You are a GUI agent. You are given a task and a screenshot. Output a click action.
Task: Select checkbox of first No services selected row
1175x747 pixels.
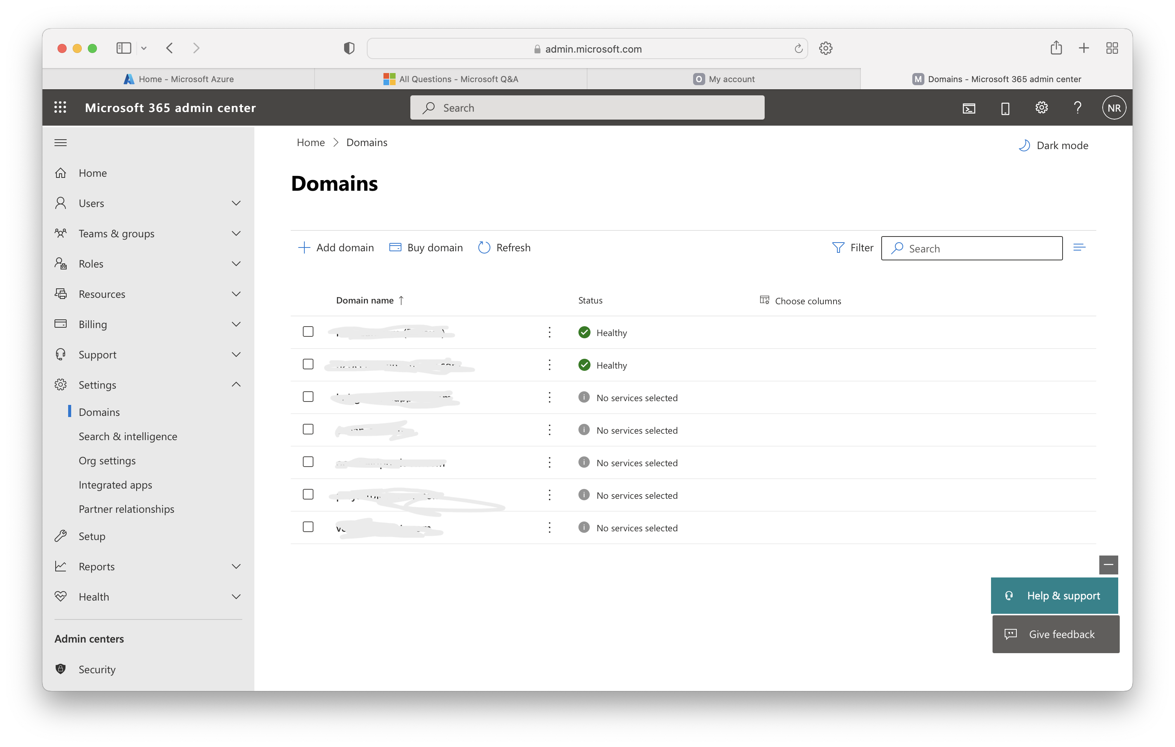308,397
